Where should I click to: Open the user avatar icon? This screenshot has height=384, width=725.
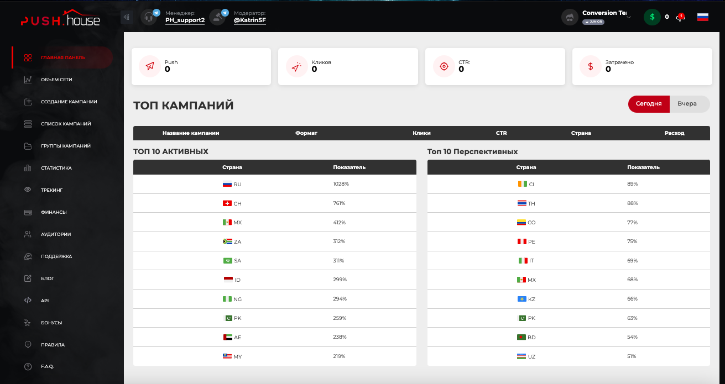click(x=570, y=17)
